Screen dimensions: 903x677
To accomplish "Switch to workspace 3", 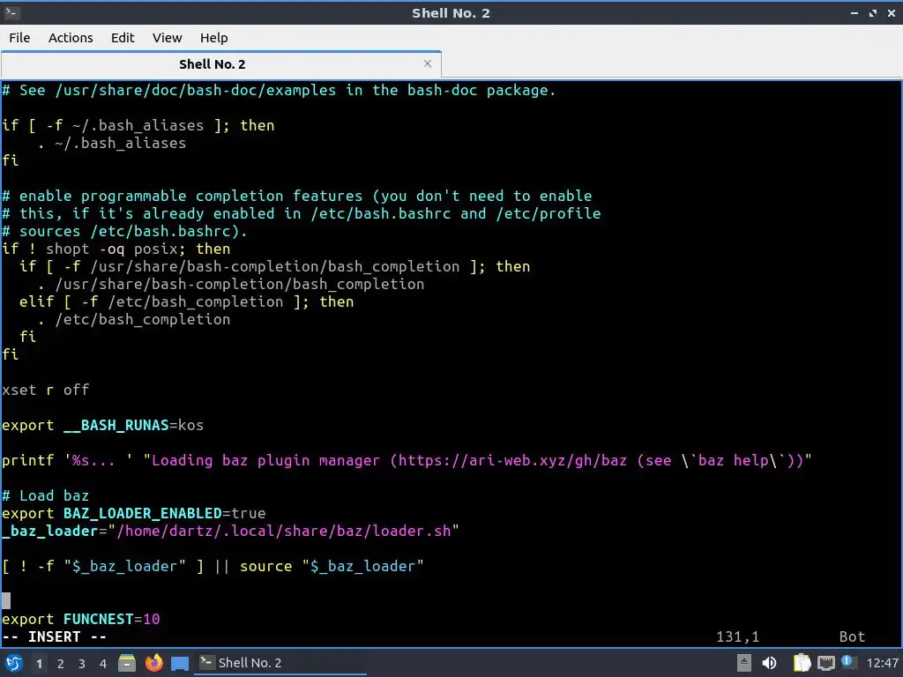I will click(82, 664).
